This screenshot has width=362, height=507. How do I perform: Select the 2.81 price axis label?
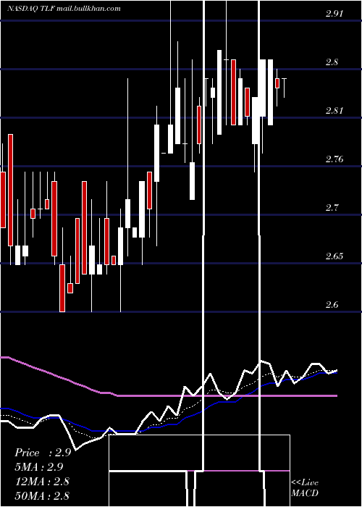pos(334,111)
